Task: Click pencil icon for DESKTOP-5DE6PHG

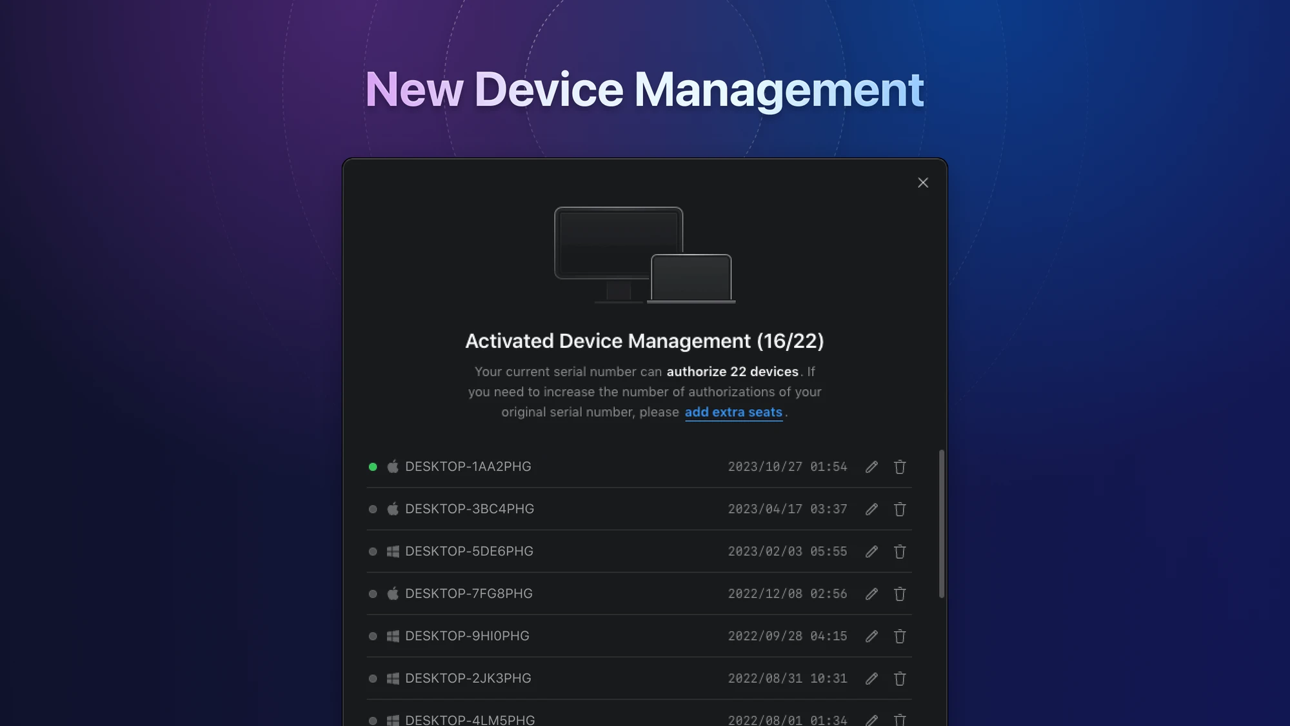Action: (871, 551)
